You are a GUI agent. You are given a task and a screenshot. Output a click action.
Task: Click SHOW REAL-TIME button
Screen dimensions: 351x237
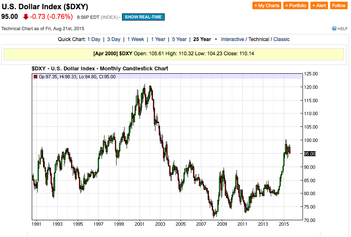pos(143,17)
